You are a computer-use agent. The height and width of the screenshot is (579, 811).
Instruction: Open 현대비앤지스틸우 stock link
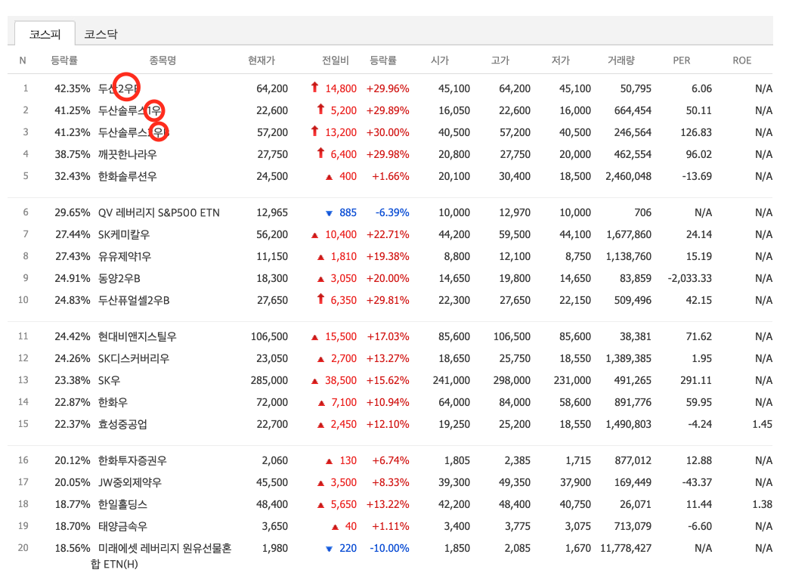(x=137, y=336)
